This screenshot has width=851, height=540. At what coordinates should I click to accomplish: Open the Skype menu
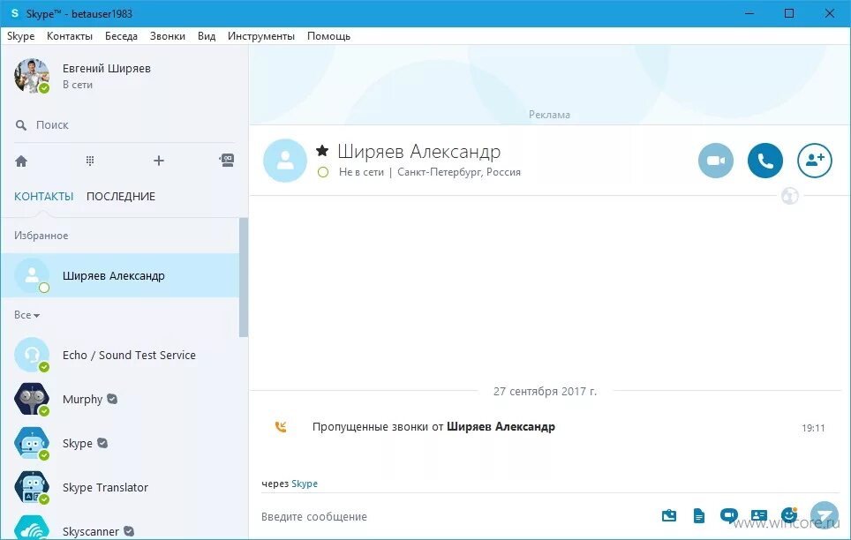[20, 36]
